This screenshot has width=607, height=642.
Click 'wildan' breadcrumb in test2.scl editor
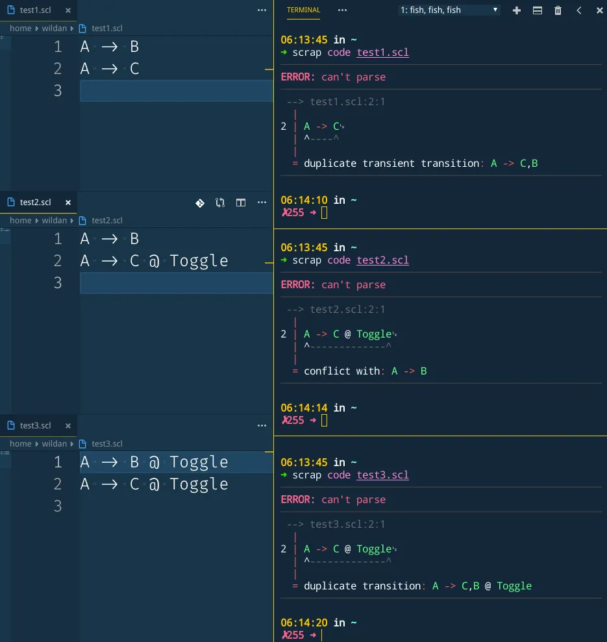pyautogui.click(x=54, y=220)
